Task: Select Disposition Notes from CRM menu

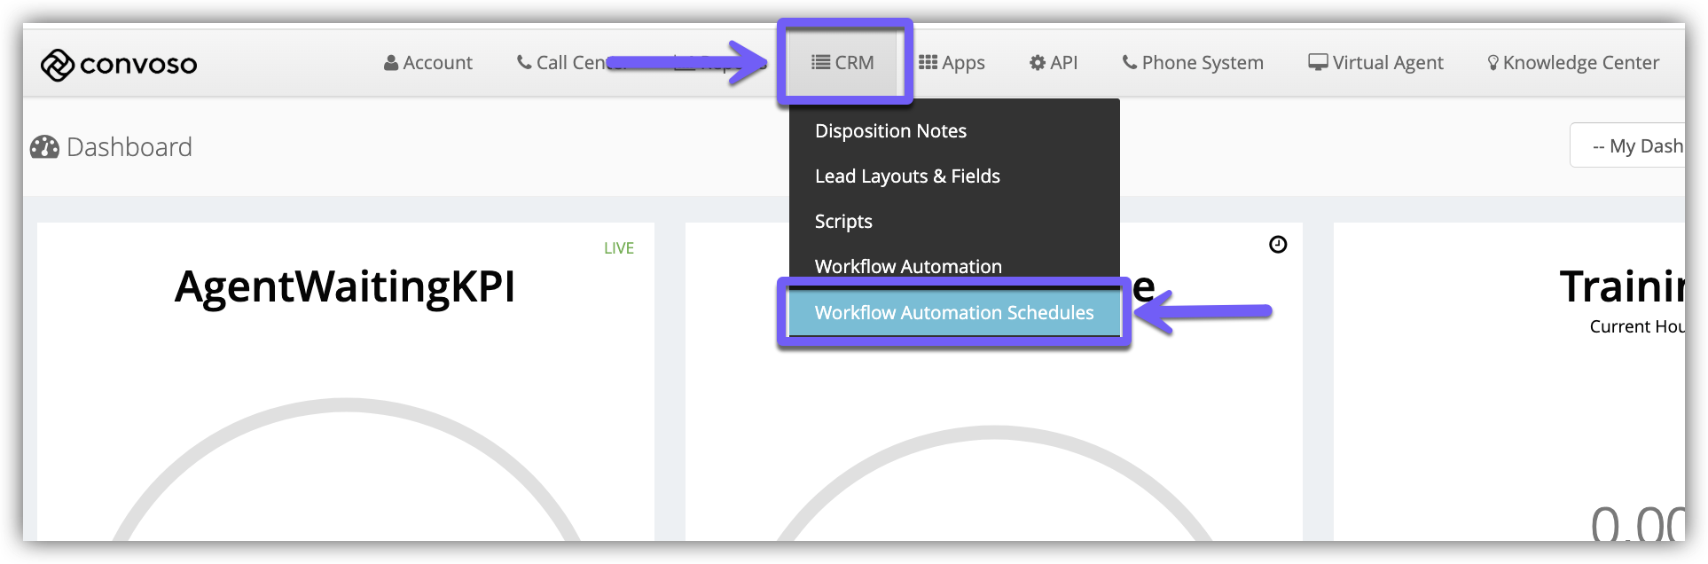Action: click(x=890, y=131)
